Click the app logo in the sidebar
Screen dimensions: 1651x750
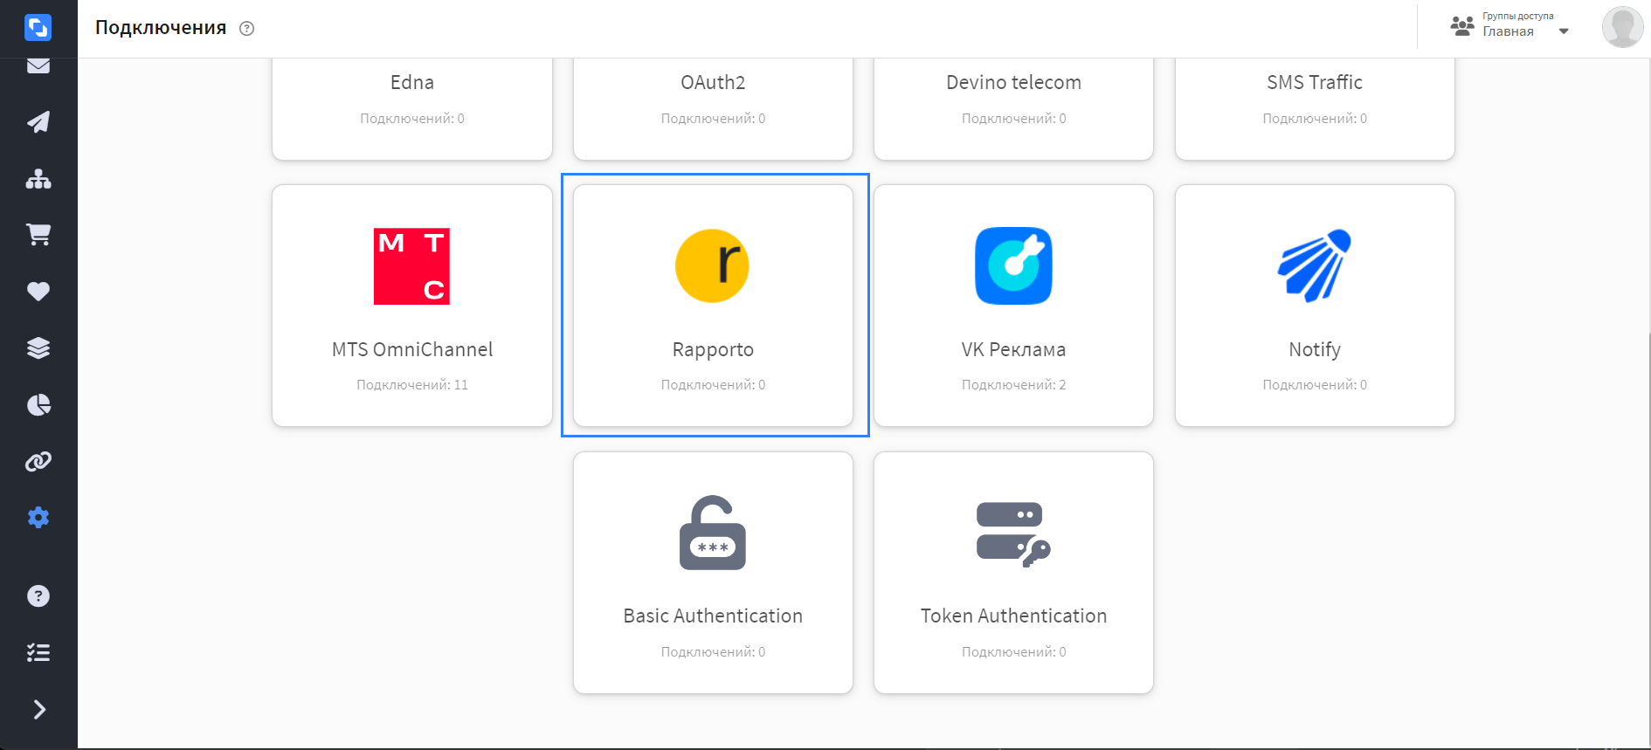pos(38,28)
